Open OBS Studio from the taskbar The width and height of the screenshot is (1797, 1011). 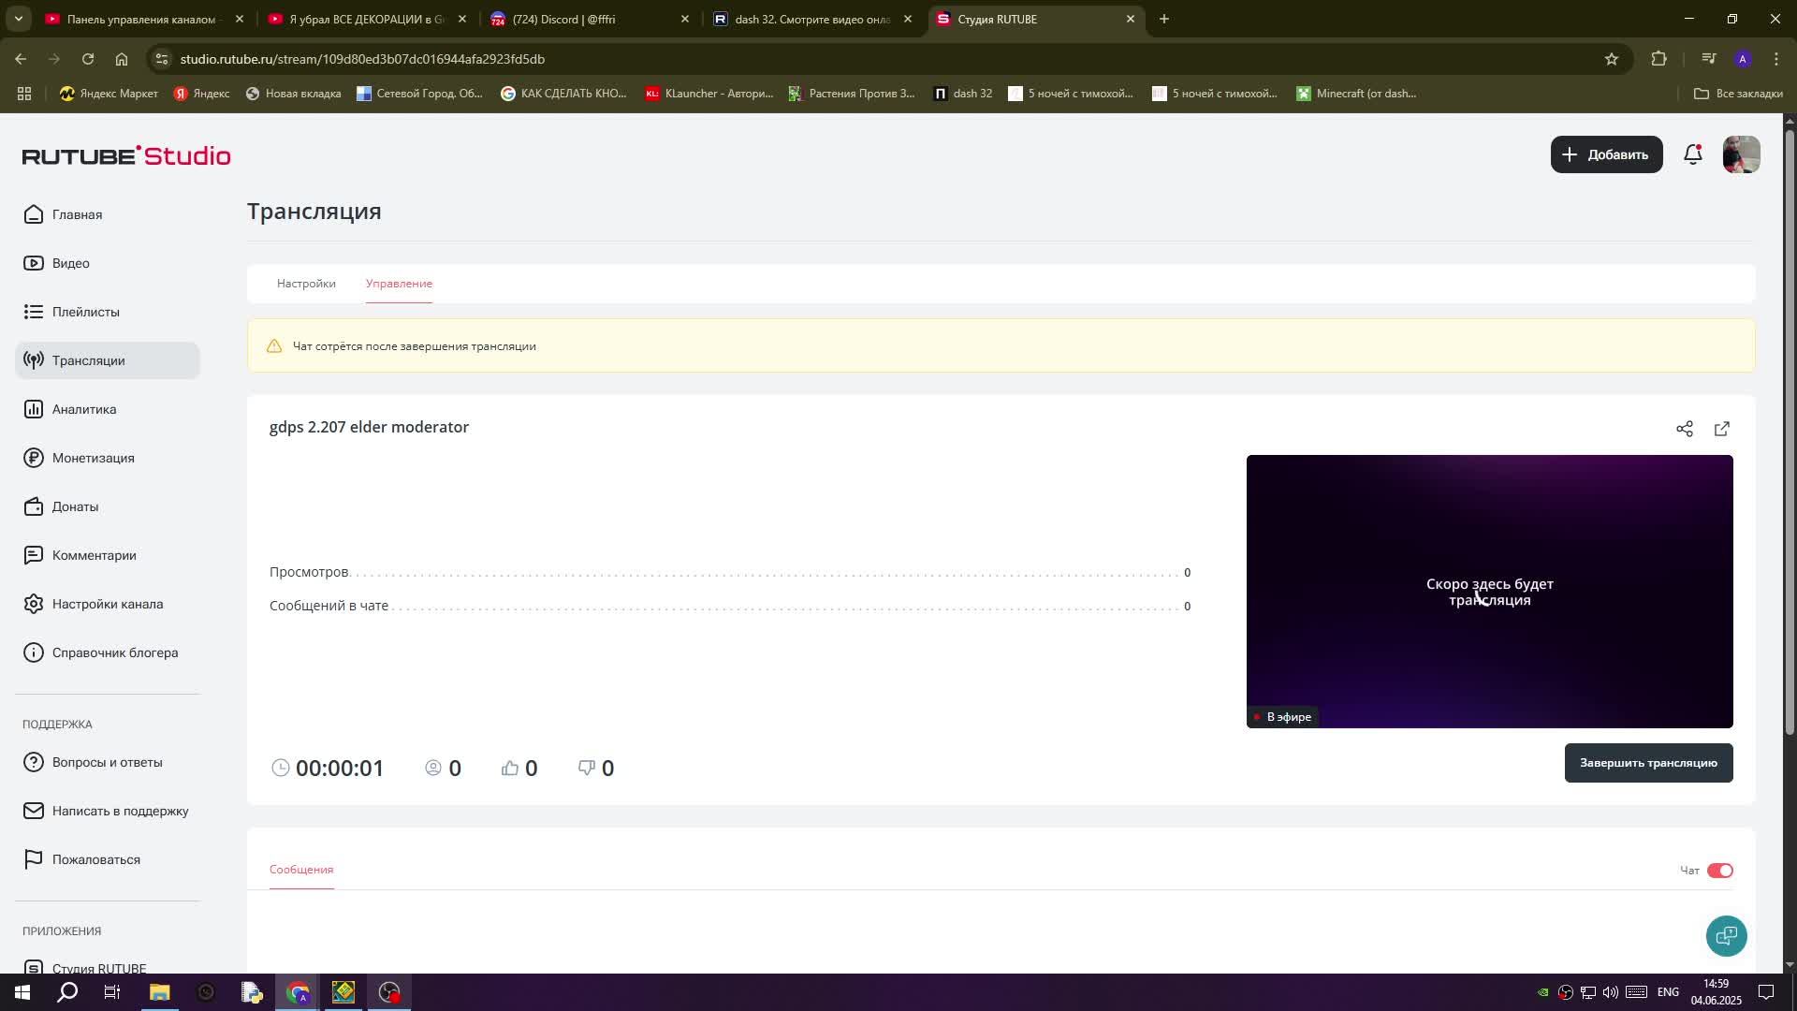[389, 992]
